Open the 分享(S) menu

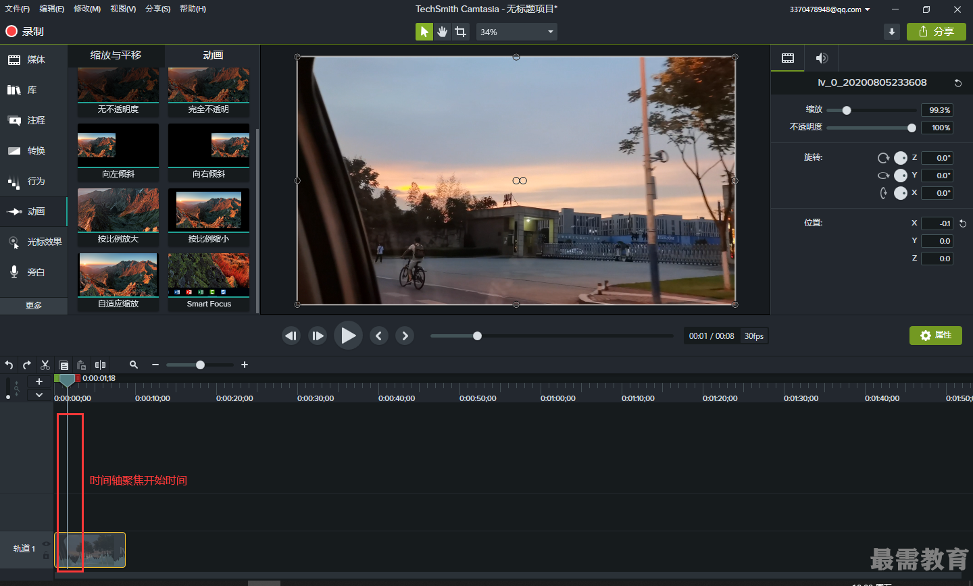[x=158, y=9]
